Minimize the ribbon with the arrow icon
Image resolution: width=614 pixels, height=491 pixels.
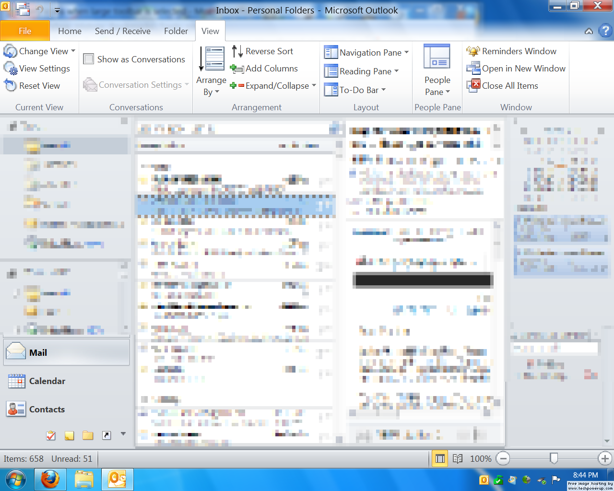pos(589,31)
